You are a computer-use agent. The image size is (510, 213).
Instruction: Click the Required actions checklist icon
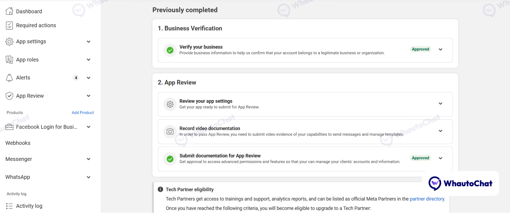click(x=9, y=25)
